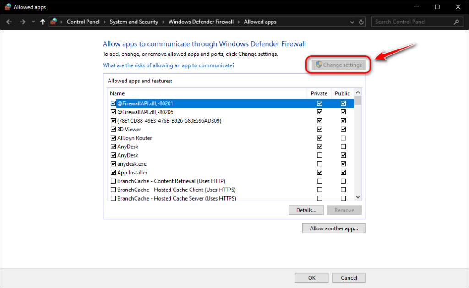Expand the chevron after Control Panel breadcrumb
Viewport: 469px width, 288px height.
[x=105, y=22]
